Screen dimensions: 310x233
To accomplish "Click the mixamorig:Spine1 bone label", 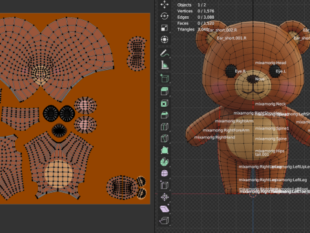I will click(272, 129).
